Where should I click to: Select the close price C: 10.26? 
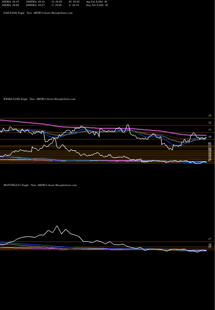click(57, 5)
